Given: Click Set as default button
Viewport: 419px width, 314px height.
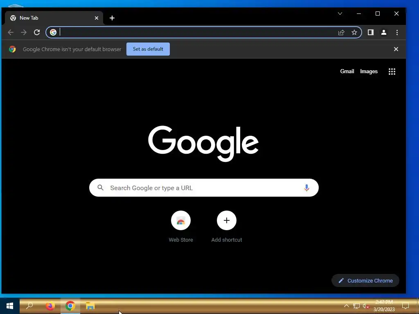Looking at the screenshot, I should [x=148, y=49].
